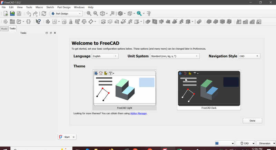Click the Save document floppy icon

click(x=19, y=13)
